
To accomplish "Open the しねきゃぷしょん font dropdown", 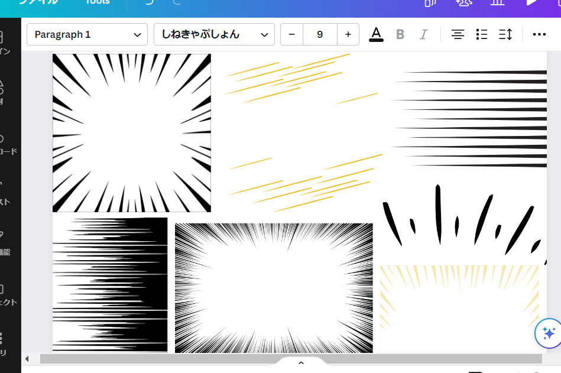I will pyautogui.click(x=214, y=34).
